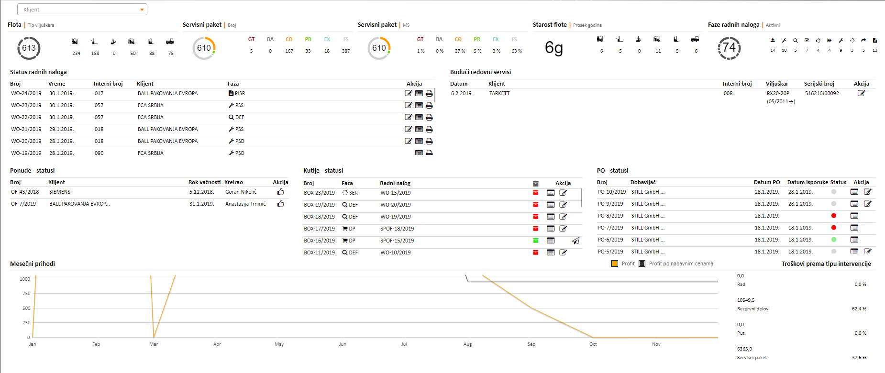This screenshot has height=373, width=885.
Task: Edit purchase order PO-10/2019
Action: 868,192
